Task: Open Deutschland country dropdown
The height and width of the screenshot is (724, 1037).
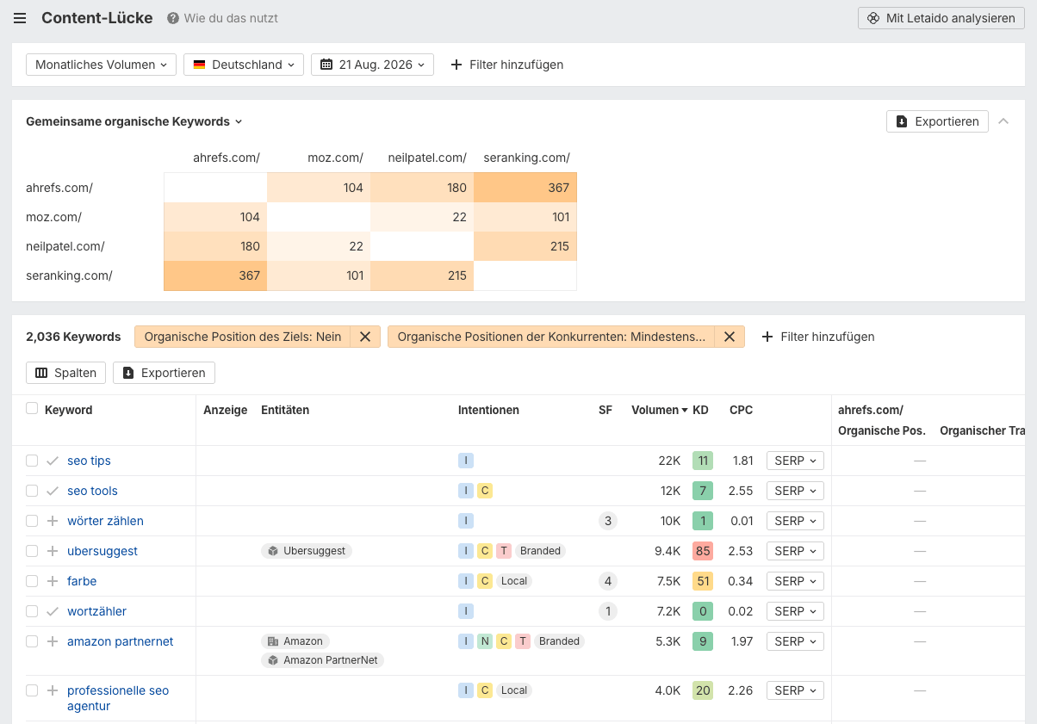Action: [x=244, y=65]
